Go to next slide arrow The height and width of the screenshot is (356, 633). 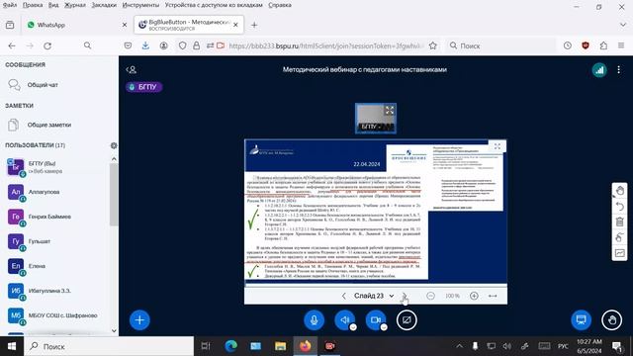point(405,296)
